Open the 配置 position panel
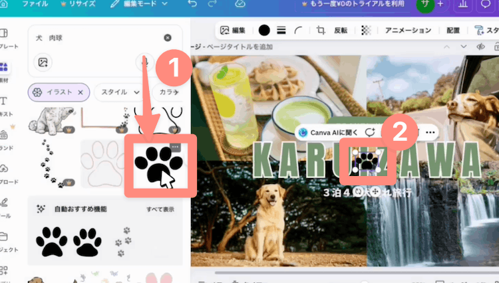Screen dimensions: 499x283 point(453,30)
